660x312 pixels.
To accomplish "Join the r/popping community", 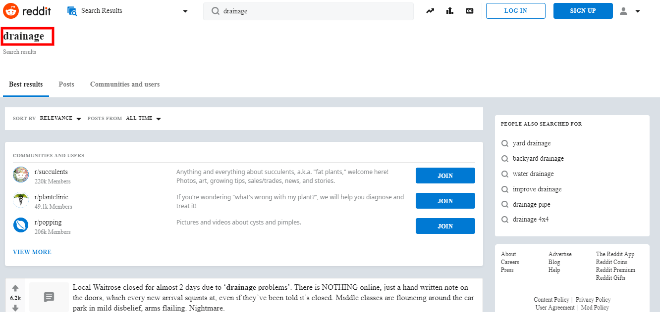I will pos(445,226).
